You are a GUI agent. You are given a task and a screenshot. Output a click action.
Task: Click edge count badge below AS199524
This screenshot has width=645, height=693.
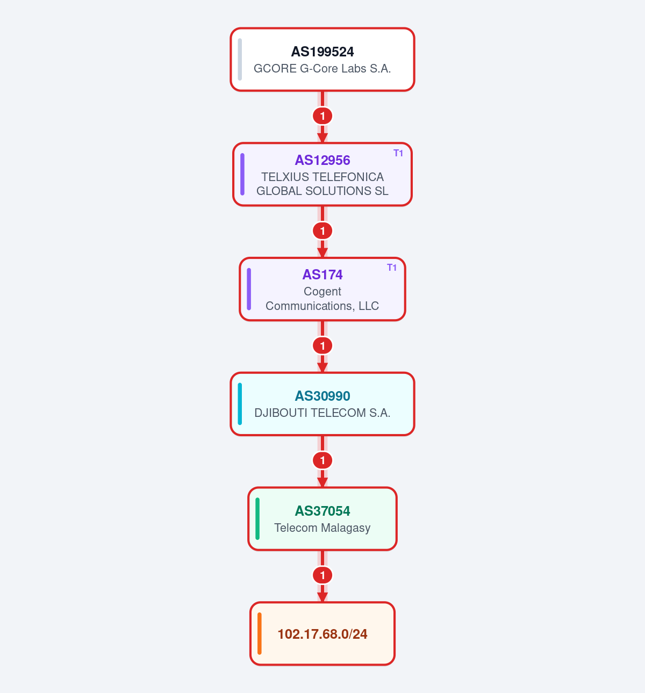pos(322,116)
